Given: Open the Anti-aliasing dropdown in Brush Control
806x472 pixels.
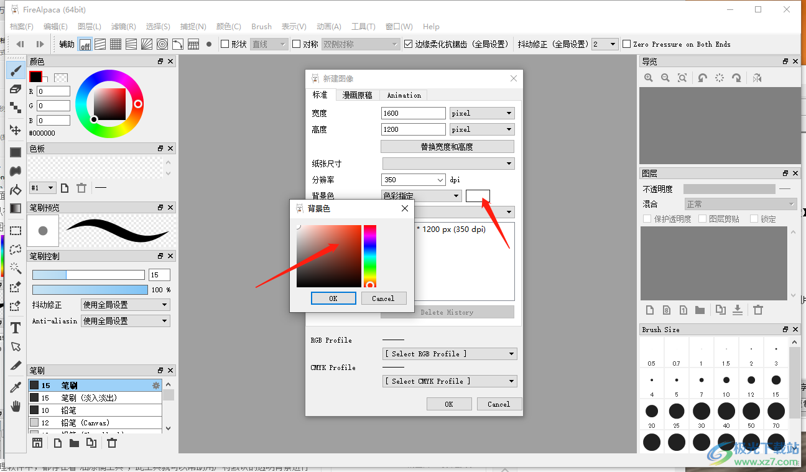Looking at the screenshot, I should (x=126, y=321).
